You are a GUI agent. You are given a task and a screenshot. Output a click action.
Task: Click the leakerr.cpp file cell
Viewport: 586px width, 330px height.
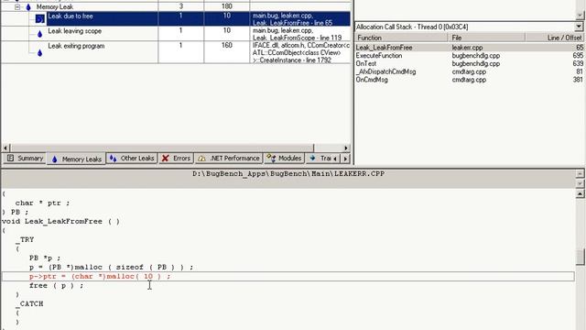pyautogui.click(x=467, y=48)
